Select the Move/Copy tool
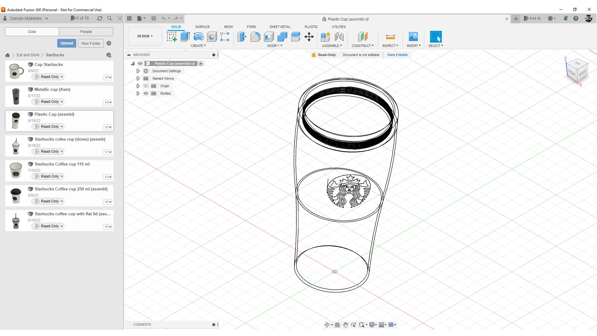The width and height of the screenshot is (597, 336). [x=309, y=37]
